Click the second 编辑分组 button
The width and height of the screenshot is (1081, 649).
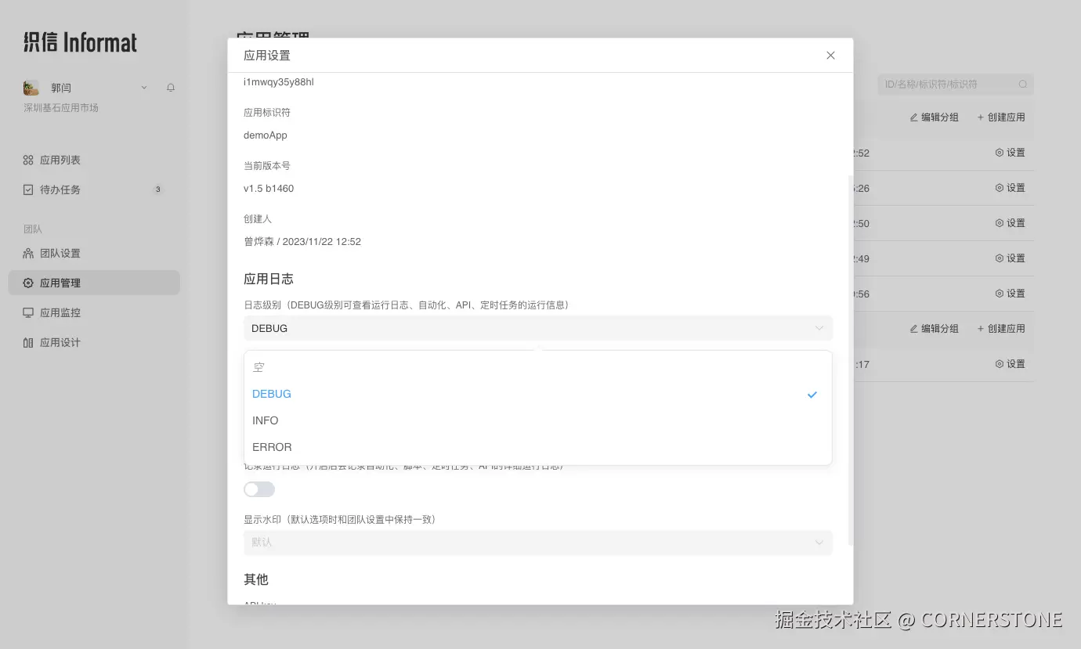point(934,329)
